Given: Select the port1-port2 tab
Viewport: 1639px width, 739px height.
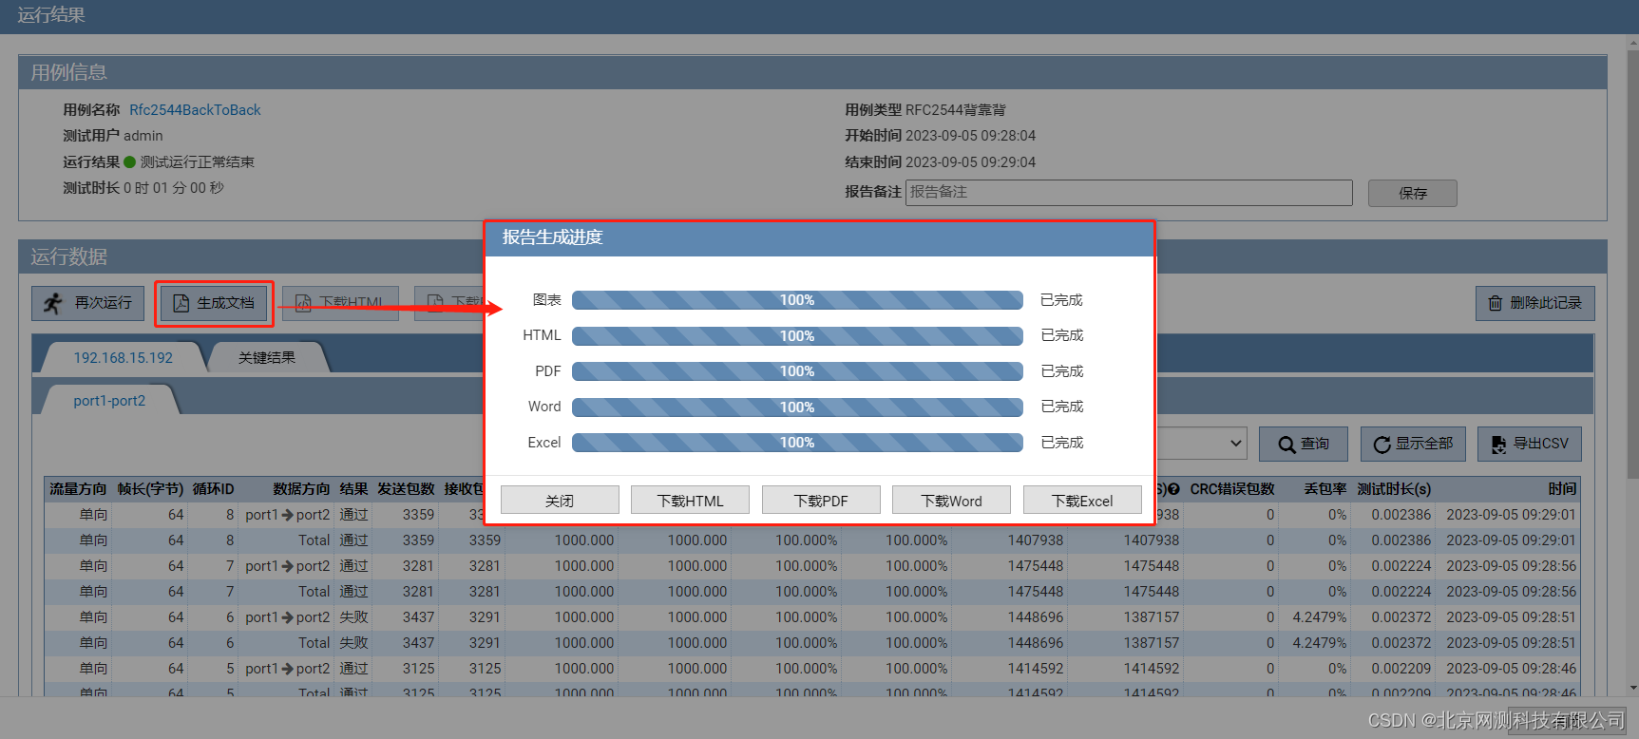Looking at the screenshot, I should [x=109, y=401].
